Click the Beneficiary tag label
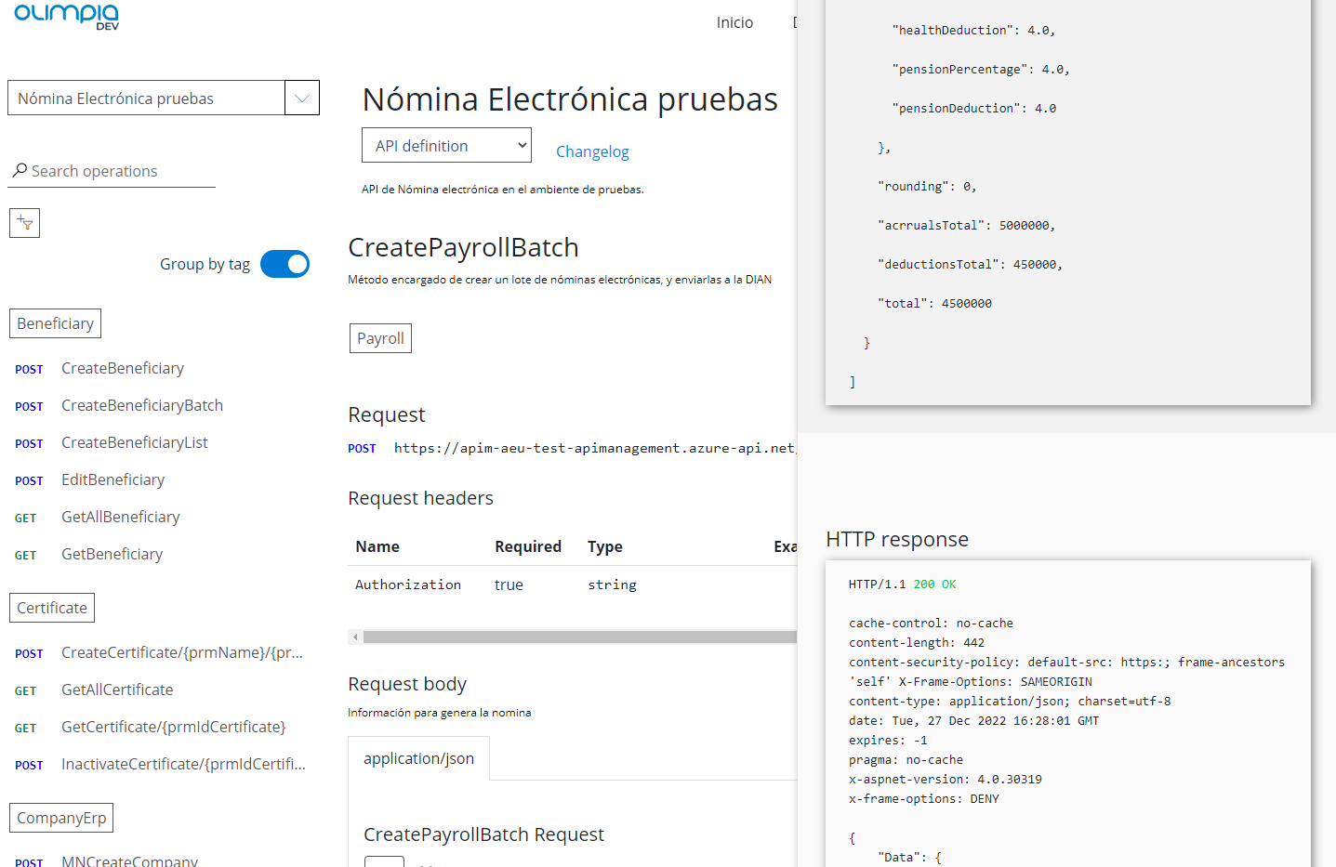Image resolution: width=1336 pixels, height=867 pixels. 55,323
